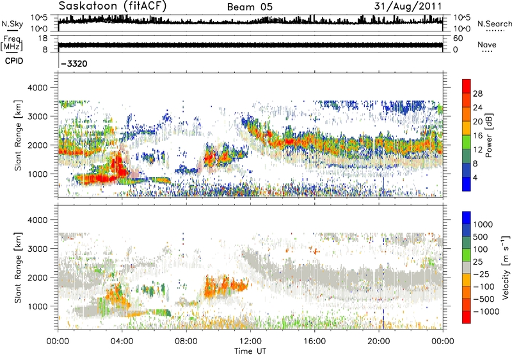This screenshot has width=512, height=355.
Task: Click the 'Freq. [MHz]' axis label
Action: 12,44
